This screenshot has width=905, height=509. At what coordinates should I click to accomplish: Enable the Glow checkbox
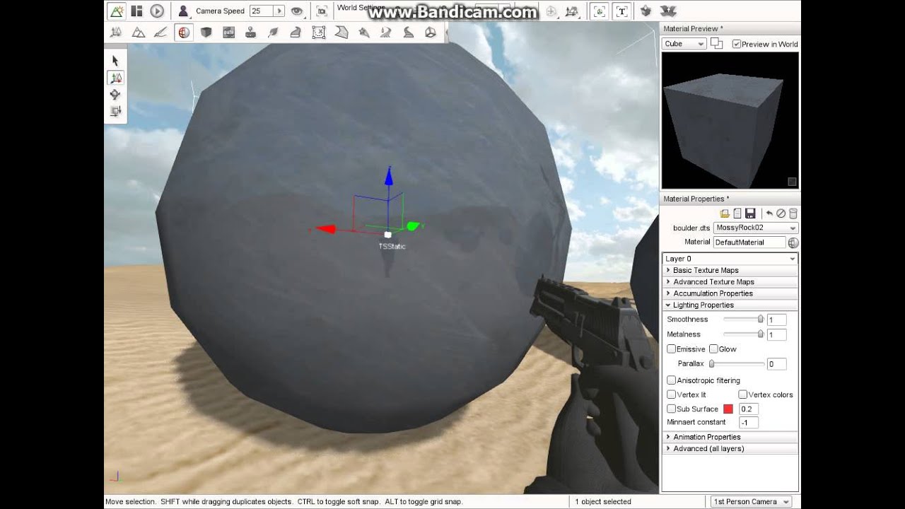(713, 349)
